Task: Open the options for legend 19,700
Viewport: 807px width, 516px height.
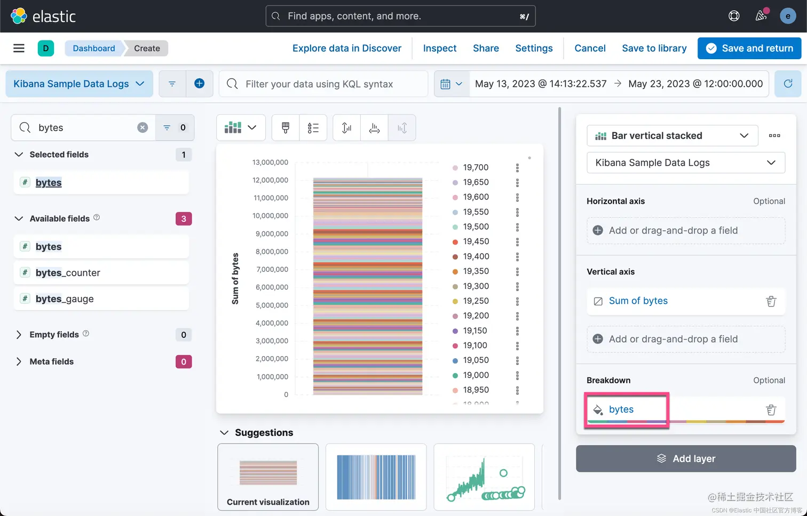Action: [517, 168]
